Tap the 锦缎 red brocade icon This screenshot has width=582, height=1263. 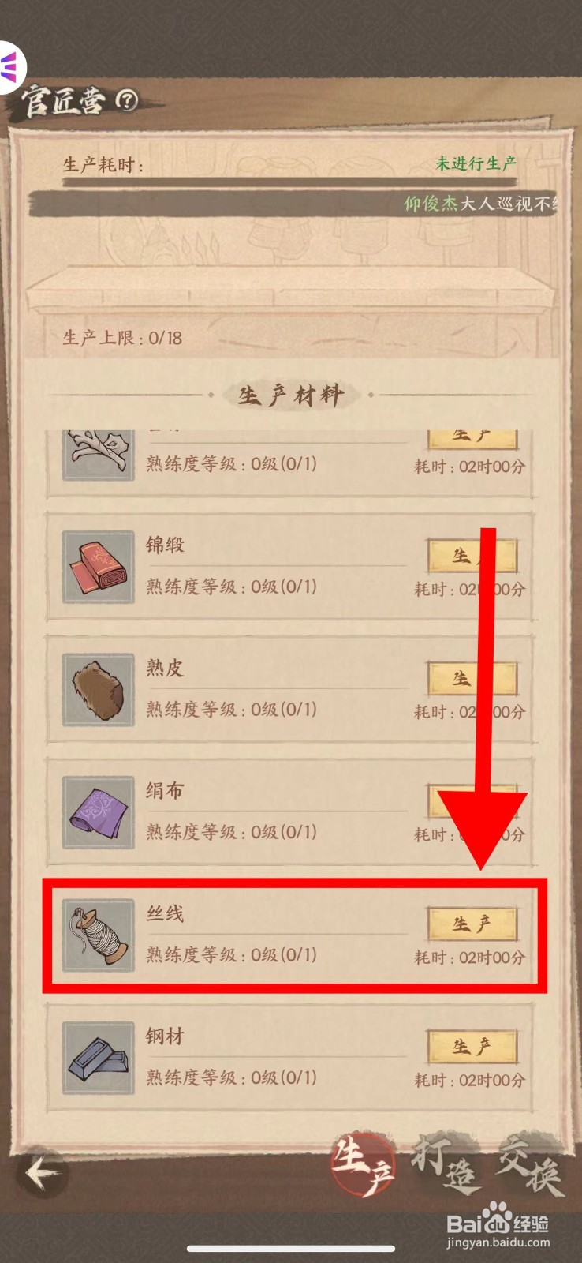point(98,568)
